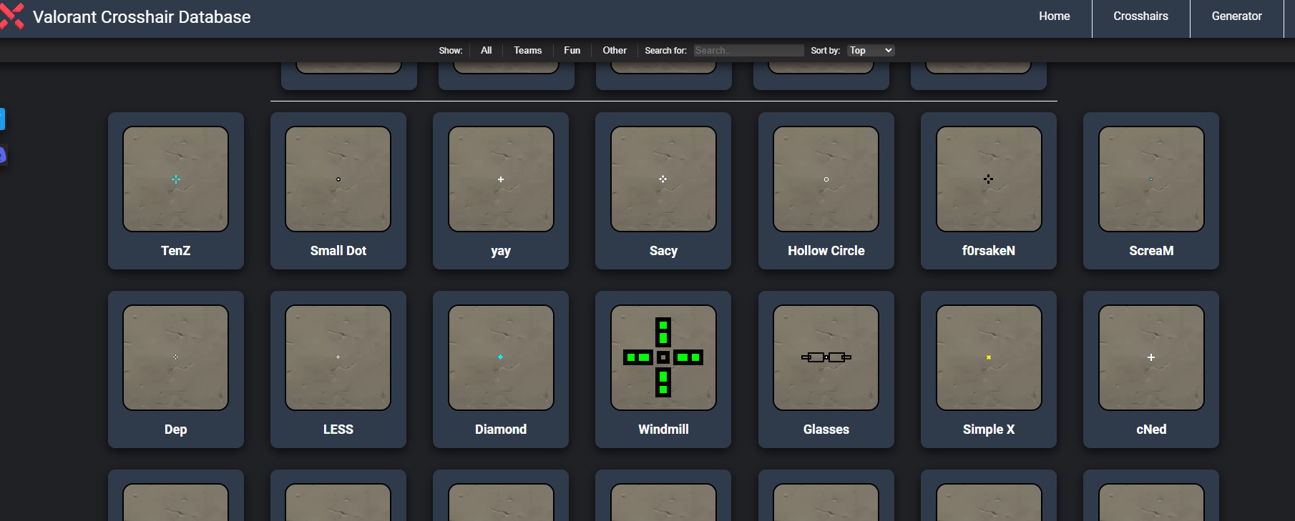Open the Generator page
This screenshot has width=1295, height=521.
(x=1236, y=16)
